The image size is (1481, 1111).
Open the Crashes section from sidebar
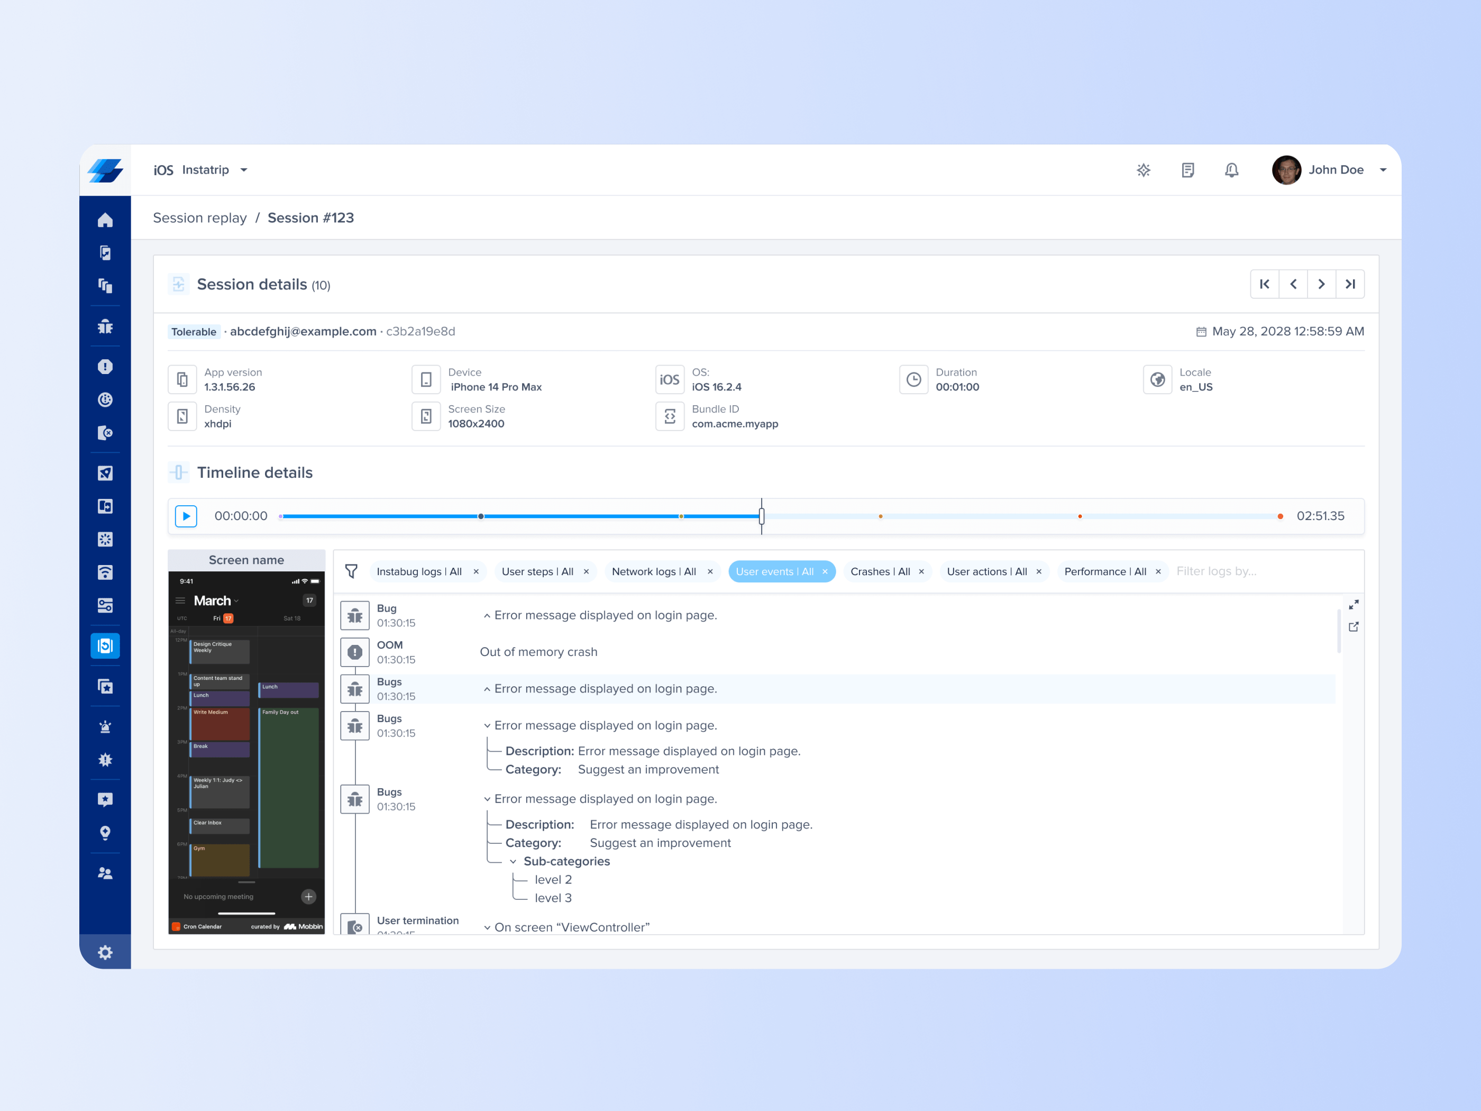pos(105,366)
